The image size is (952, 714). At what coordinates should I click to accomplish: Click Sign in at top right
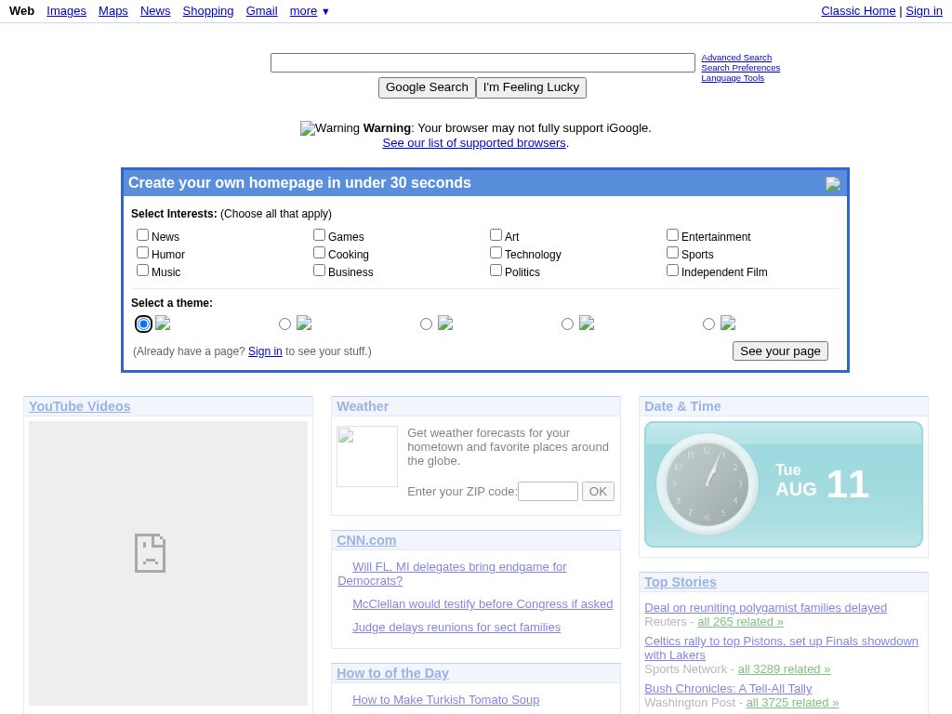pos(924,11)
